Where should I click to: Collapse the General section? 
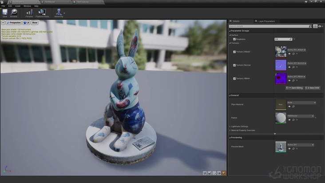pyautogui.click(x=230, y=95)
